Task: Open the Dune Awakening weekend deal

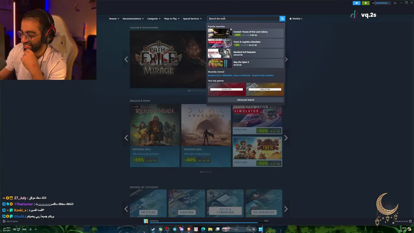Action: tap(206, 135)
